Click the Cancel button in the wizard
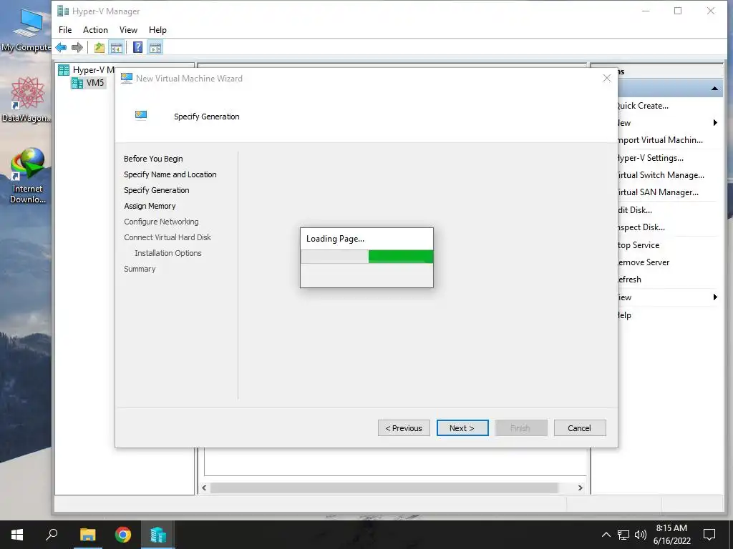The image size is (733, 549). pyautogui.click(x=580, y=428)
